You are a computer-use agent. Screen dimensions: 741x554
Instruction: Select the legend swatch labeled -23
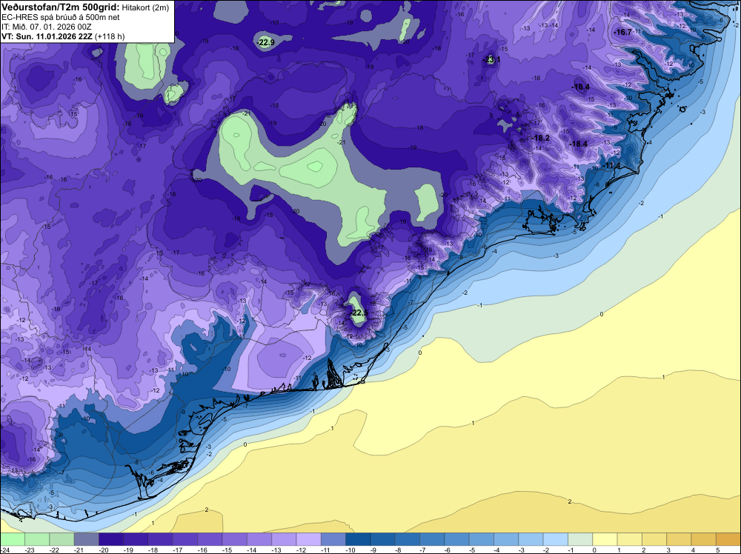pyautogui.click(x=37, y=539)
